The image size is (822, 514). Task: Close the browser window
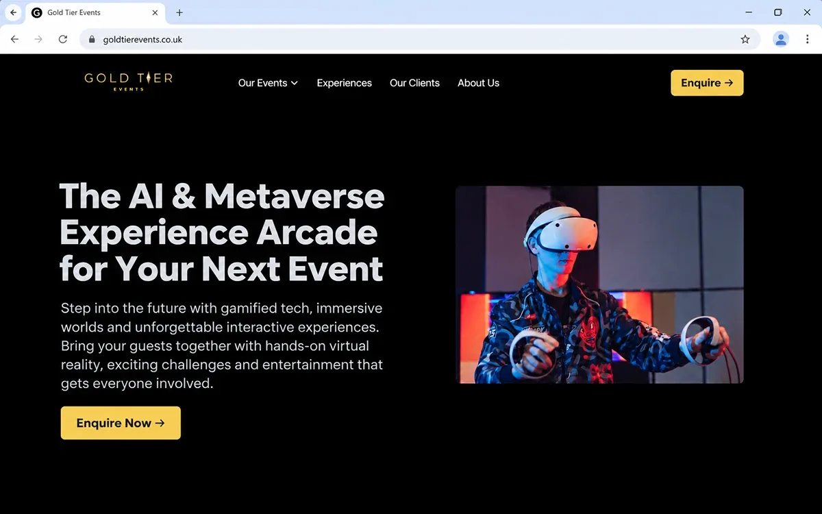807,12
